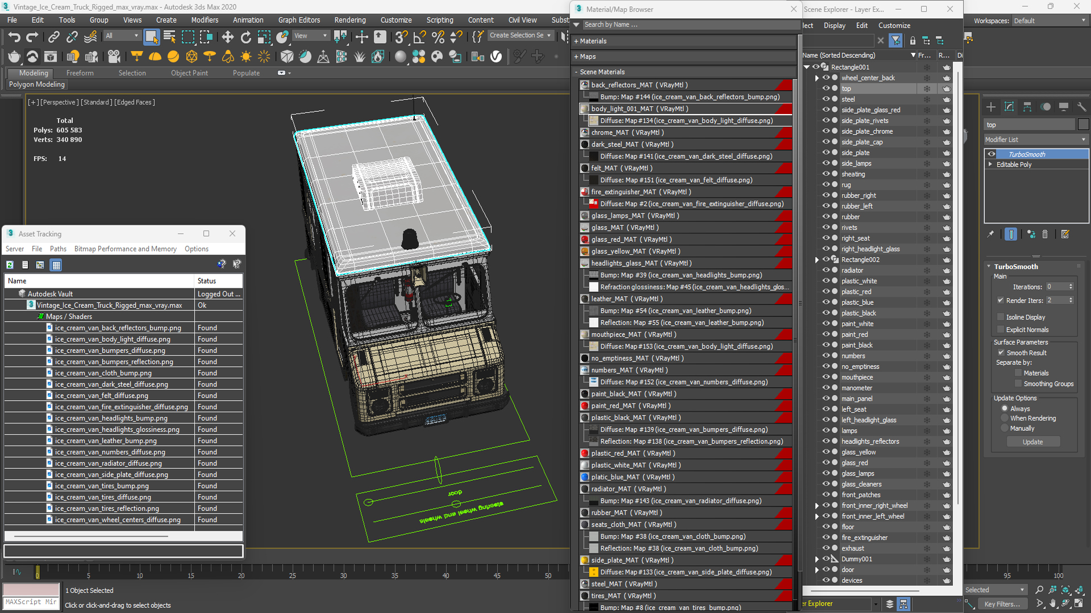This screenshot has width=1091, height=613.
Task: Open the Modifier List dropdown
Action: tap(1035, 140)
